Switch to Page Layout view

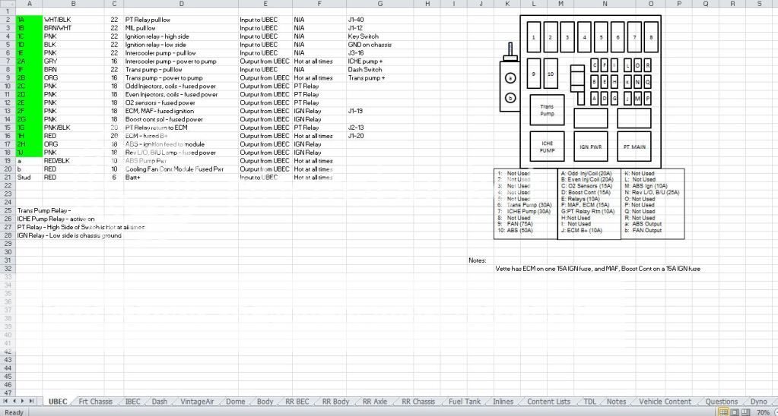coord(736,411)
